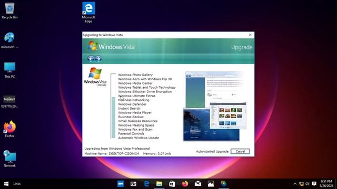Select the 039770c29 desktop file icon
Image resolution: width=337 pixels, height=189 pixels.
[x=9, y=101]
